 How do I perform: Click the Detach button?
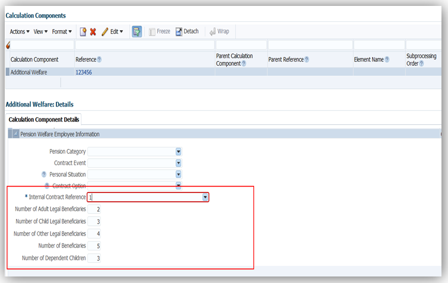pos(187,31)
